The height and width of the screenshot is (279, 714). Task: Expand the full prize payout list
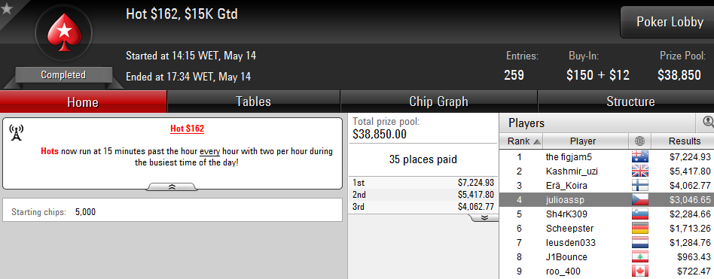click(484, 217)
